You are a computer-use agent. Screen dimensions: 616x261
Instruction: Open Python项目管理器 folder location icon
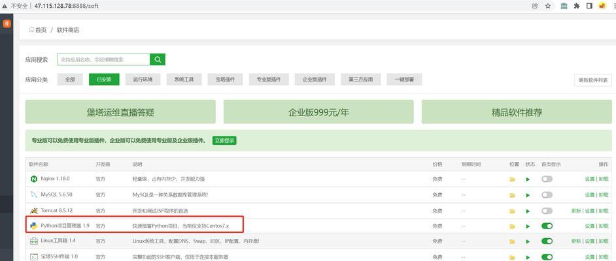(512, 226)
